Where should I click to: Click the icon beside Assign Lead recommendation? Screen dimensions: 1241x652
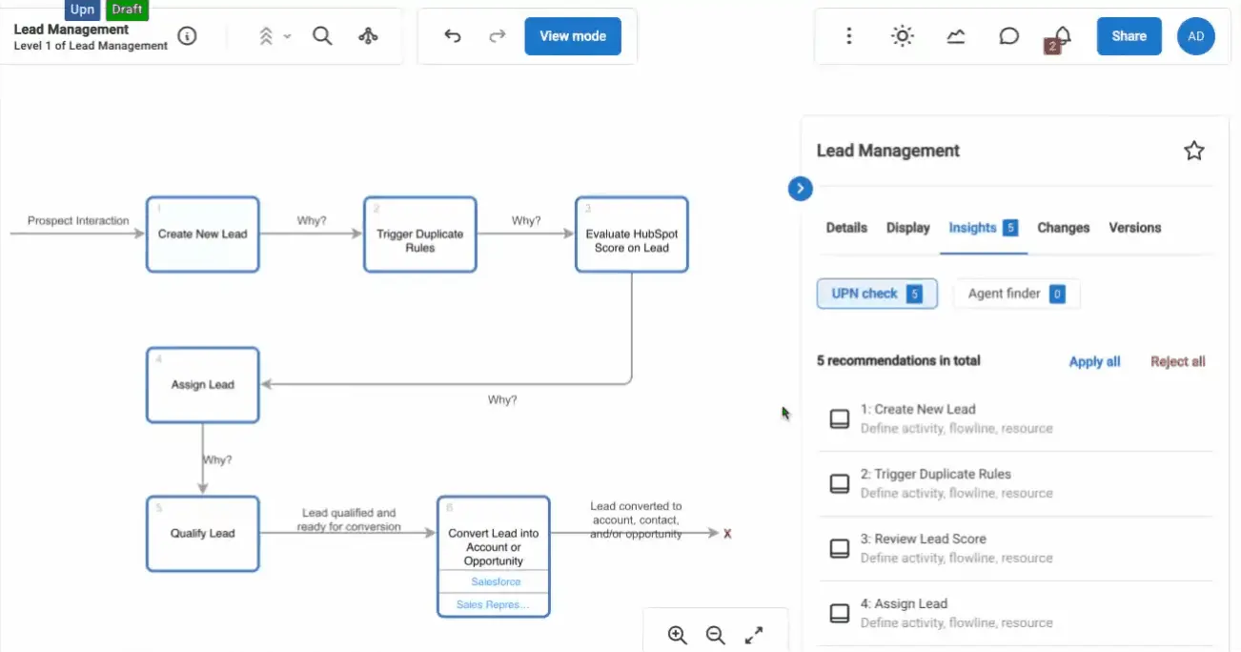[839, 613]
